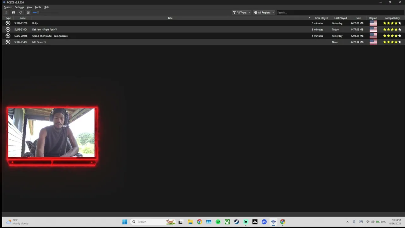The height and width of the screenshot is (228, 405).
Task: Sort by Last Played column header
Action: 340,18
